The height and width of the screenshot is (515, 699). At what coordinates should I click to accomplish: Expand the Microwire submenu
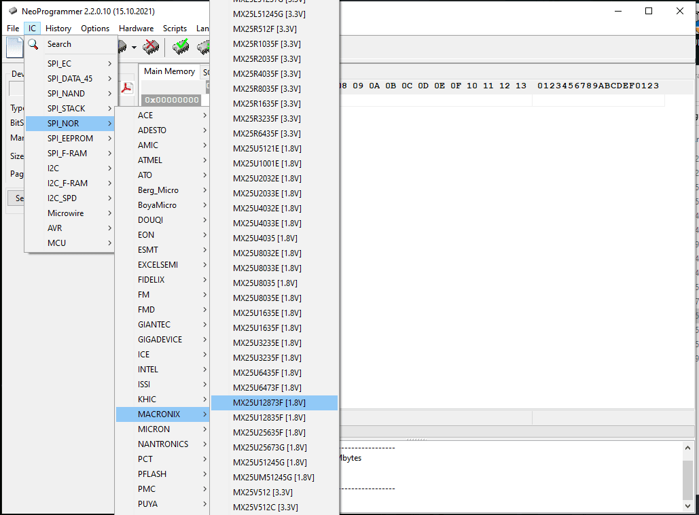point(70,213)
